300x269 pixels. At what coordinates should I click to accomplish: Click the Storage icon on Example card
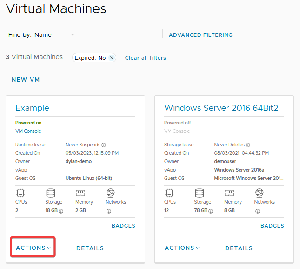point(51,193)
